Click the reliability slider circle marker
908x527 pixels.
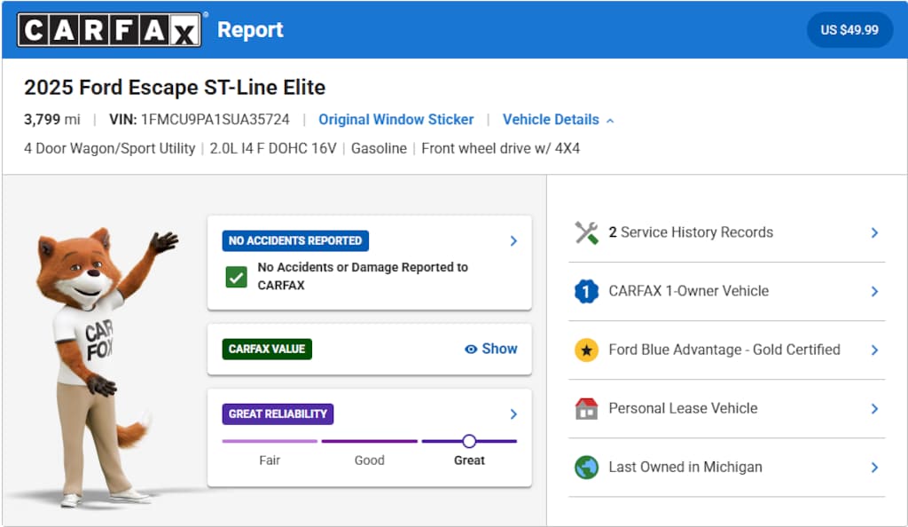pos(469,441)
